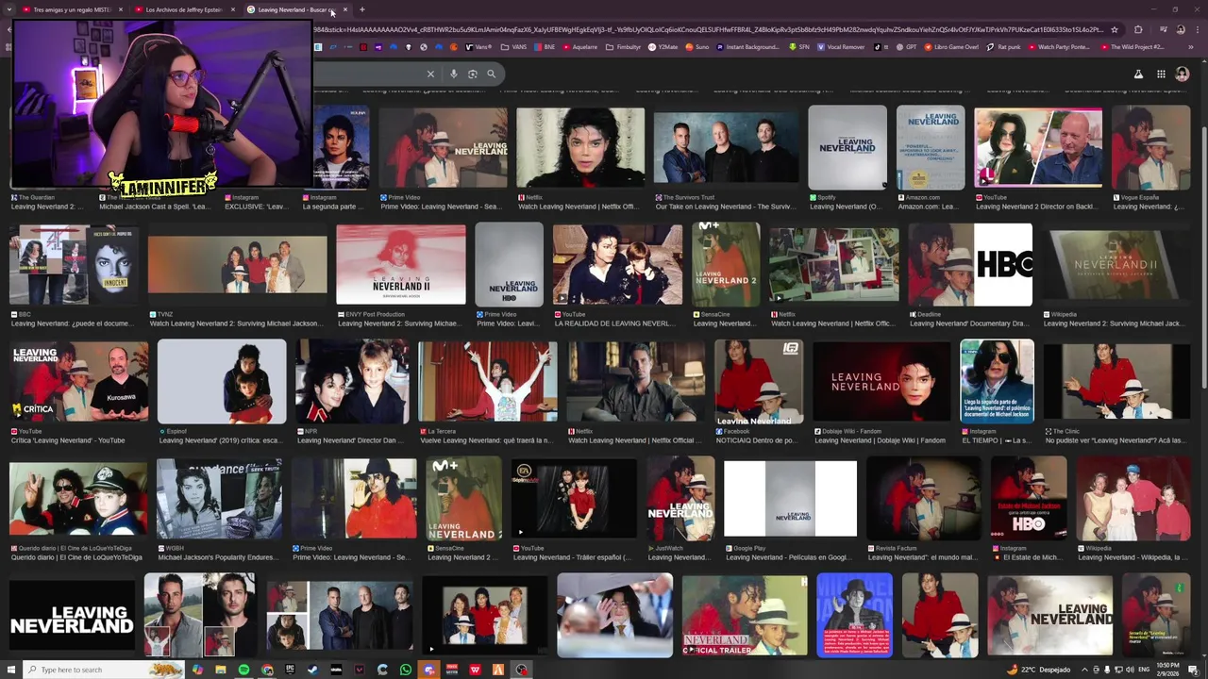Open the SFN bookmark
This screenshot has height=679, width=1208.
pyautogui.click(x=799, y=47)
